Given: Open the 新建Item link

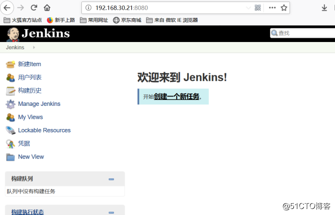Looking at the screenshot, I should pos(30,64).
